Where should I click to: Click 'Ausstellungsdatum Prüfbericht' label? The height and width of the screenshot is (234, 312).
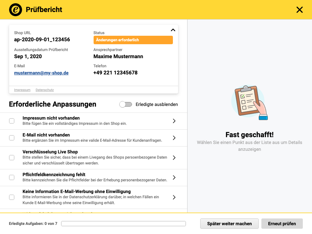(41, 50)
